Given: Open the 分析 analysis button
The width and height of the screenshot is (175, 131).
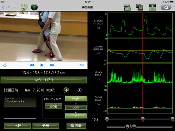Looking at the screenshot, I should 46,126.
